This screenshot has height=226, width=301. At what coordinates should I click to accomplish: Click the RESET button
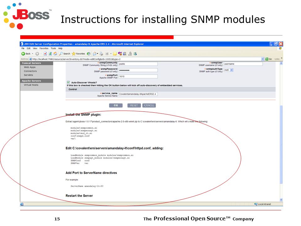134,105
